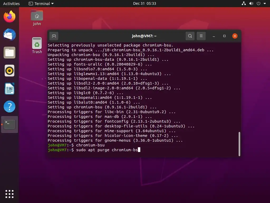Open network status icon in top bar
The height and width of the screenshot is (203, 270).
(x=244, y=3)
